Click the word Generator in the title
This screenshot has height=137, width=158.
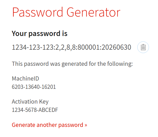click(x=93, y=12)
